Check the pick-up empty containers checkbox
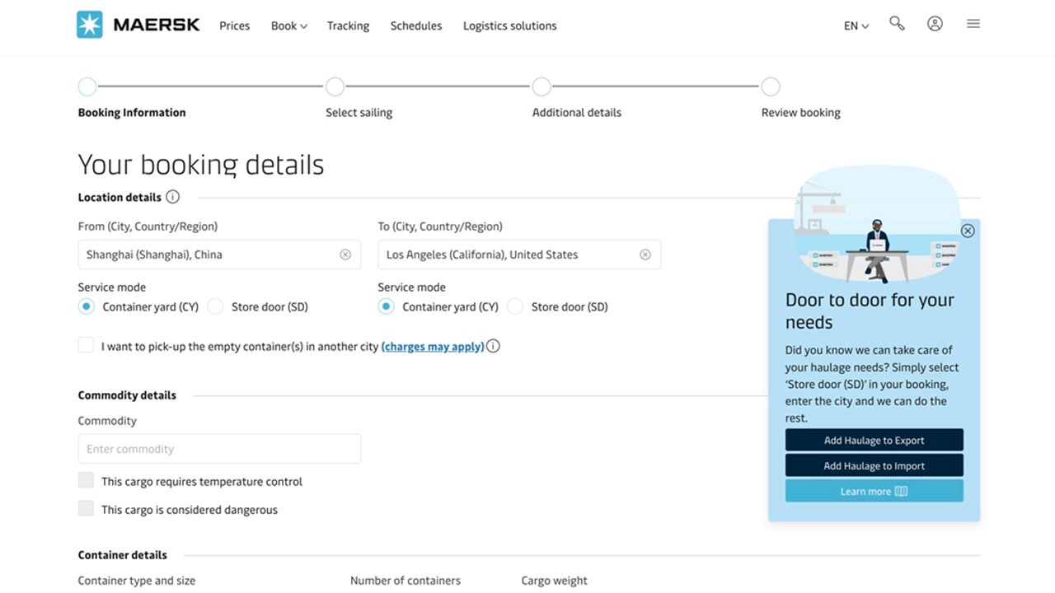 (86, 345)
